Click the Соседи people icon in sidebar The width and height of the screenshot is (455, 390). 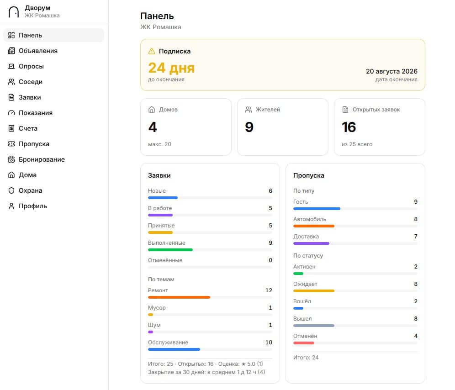pos(11,82)
